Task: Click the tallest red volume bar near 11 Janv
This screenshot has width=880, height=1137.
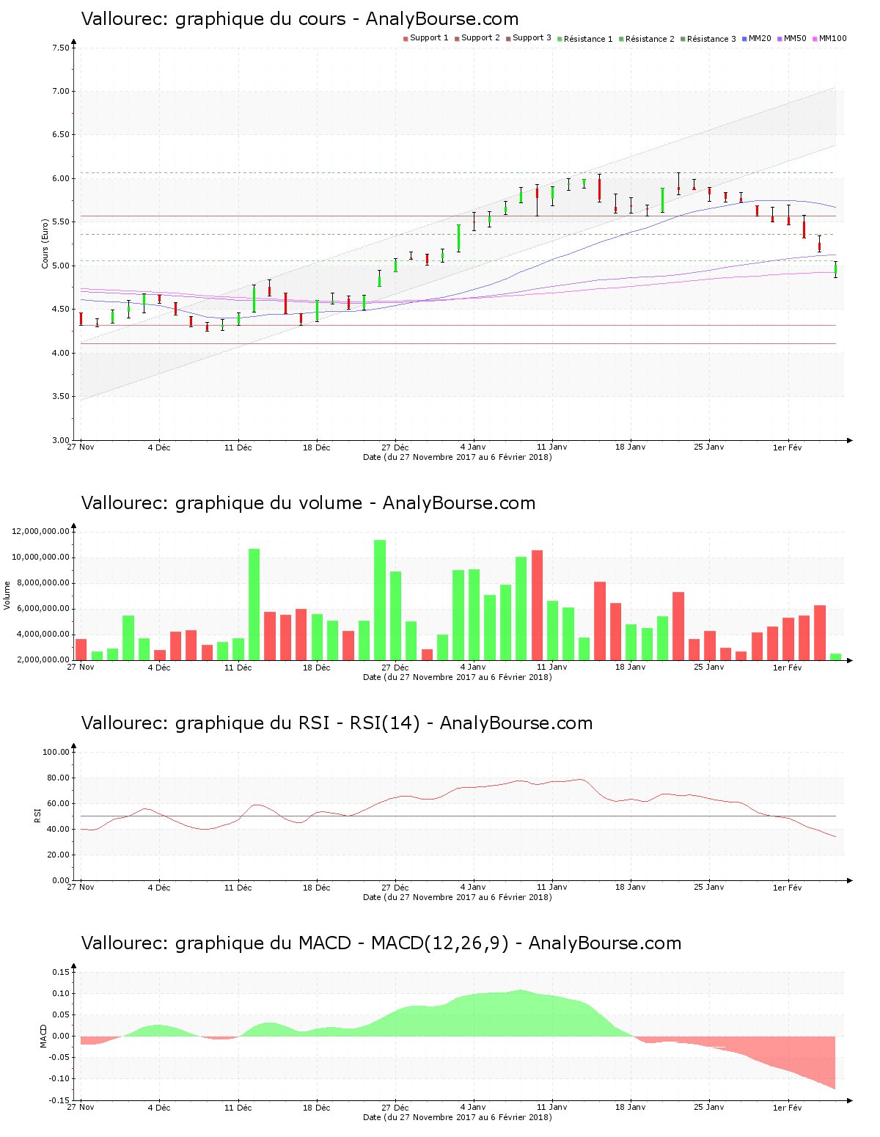Action: click(x=537, y=605)
